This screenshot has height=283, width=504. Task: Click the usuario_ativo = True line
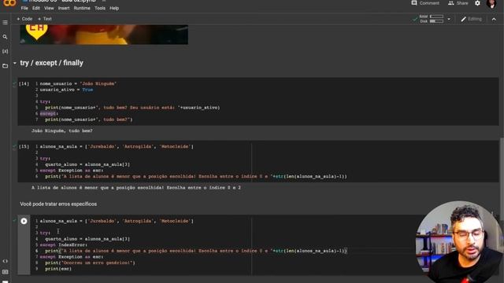[66, 90]
